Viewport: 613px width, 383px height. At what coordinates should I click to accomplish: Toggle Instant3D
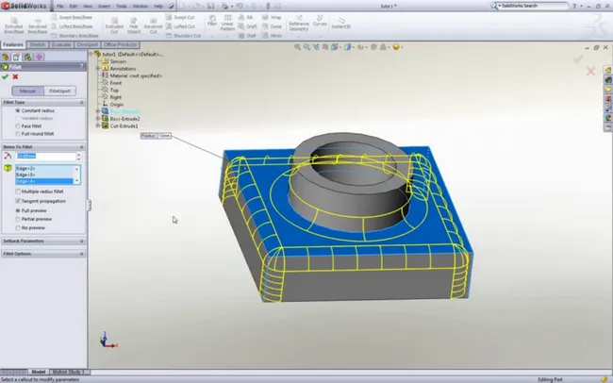(341, 23)
